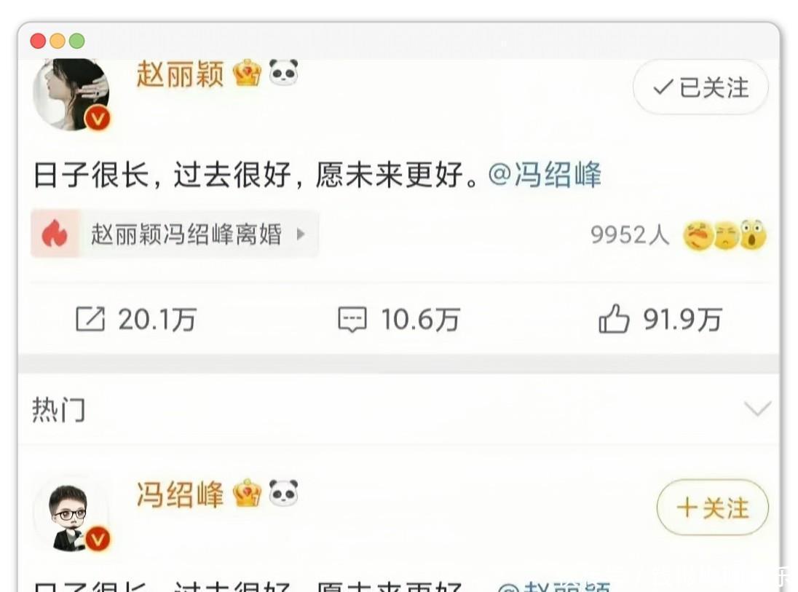Viewport: 798px width, 592px height.
Task: Select the 热门 comments tab
Action: [x=59, y=410]
